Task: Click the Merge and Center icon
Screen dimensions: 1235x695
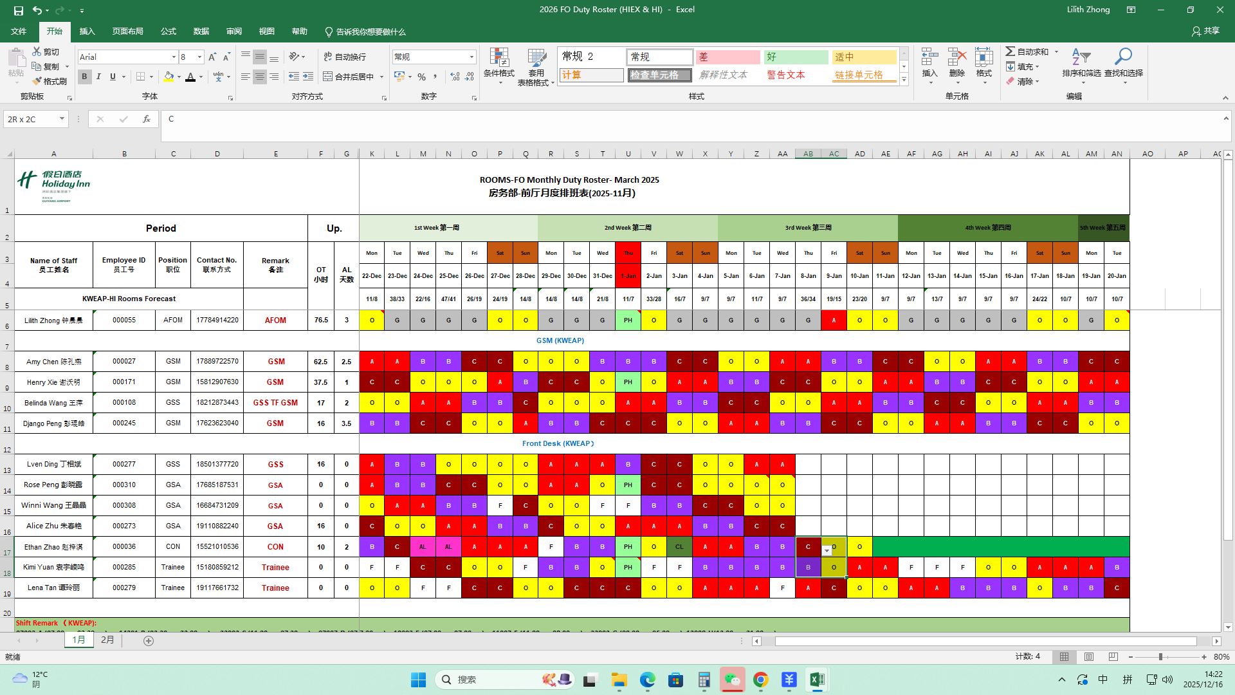Action: click(x=328, y=77)
